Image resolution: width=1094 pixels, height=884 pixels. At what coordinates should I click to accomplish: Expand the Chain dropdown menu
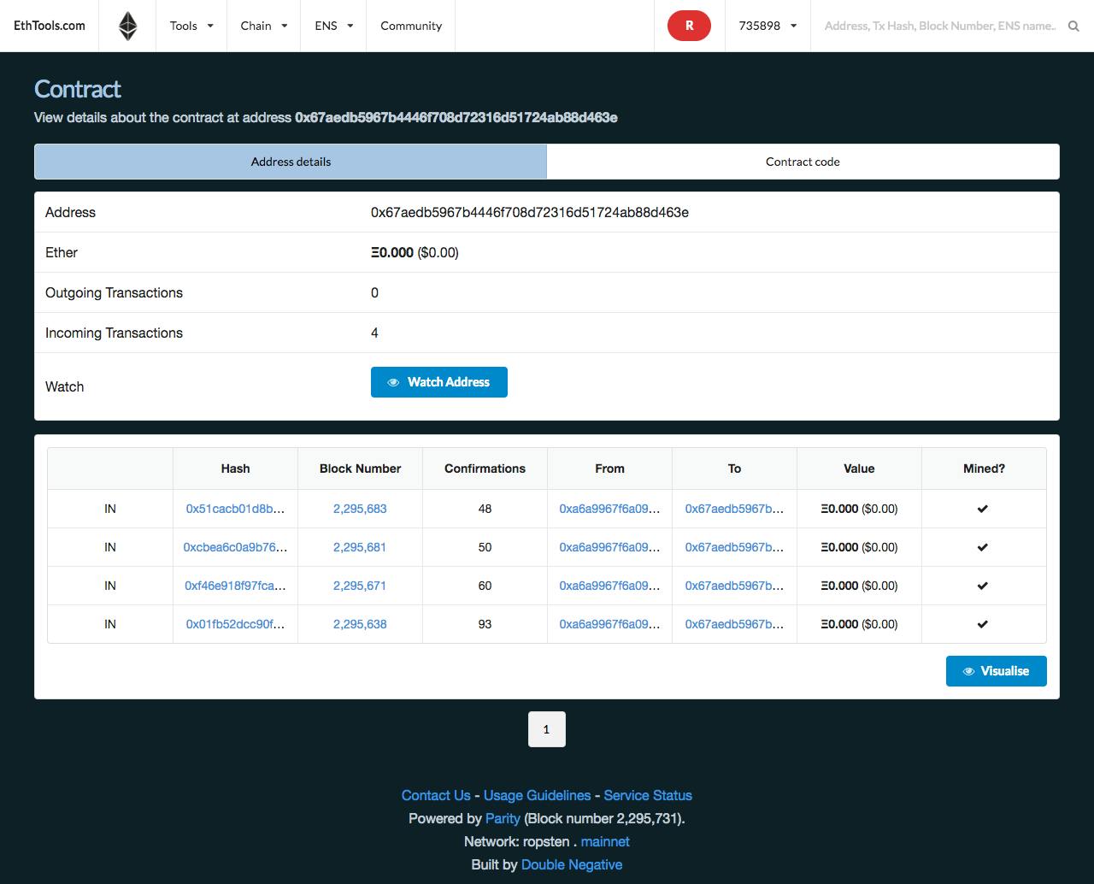[x=263, y=26]
